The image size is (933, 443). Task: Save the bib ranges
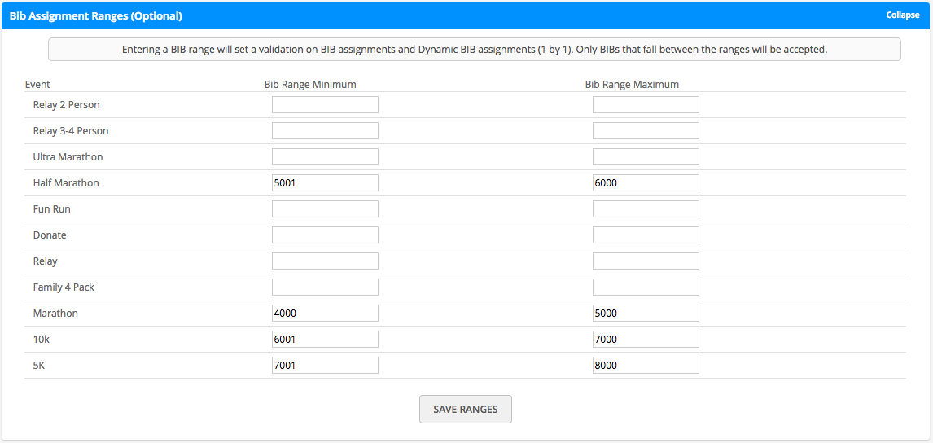[466, 409]
